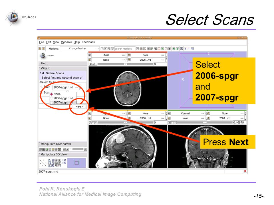274x205 pixels.
Task: Toggle the Sagittal viewer link slices icon
Action: coord(90,123)
